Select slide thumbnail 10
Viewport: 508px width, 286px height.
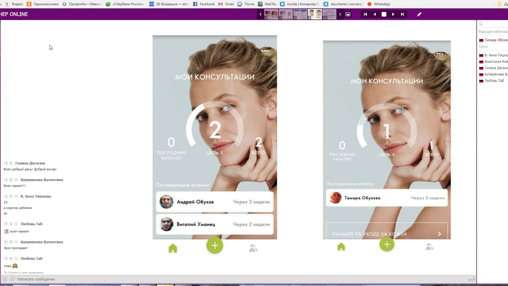(329, 15)
